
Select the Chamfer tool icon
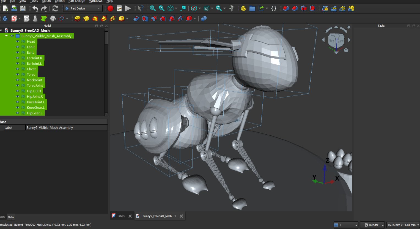pyautogui.click(x=295, y=9)
